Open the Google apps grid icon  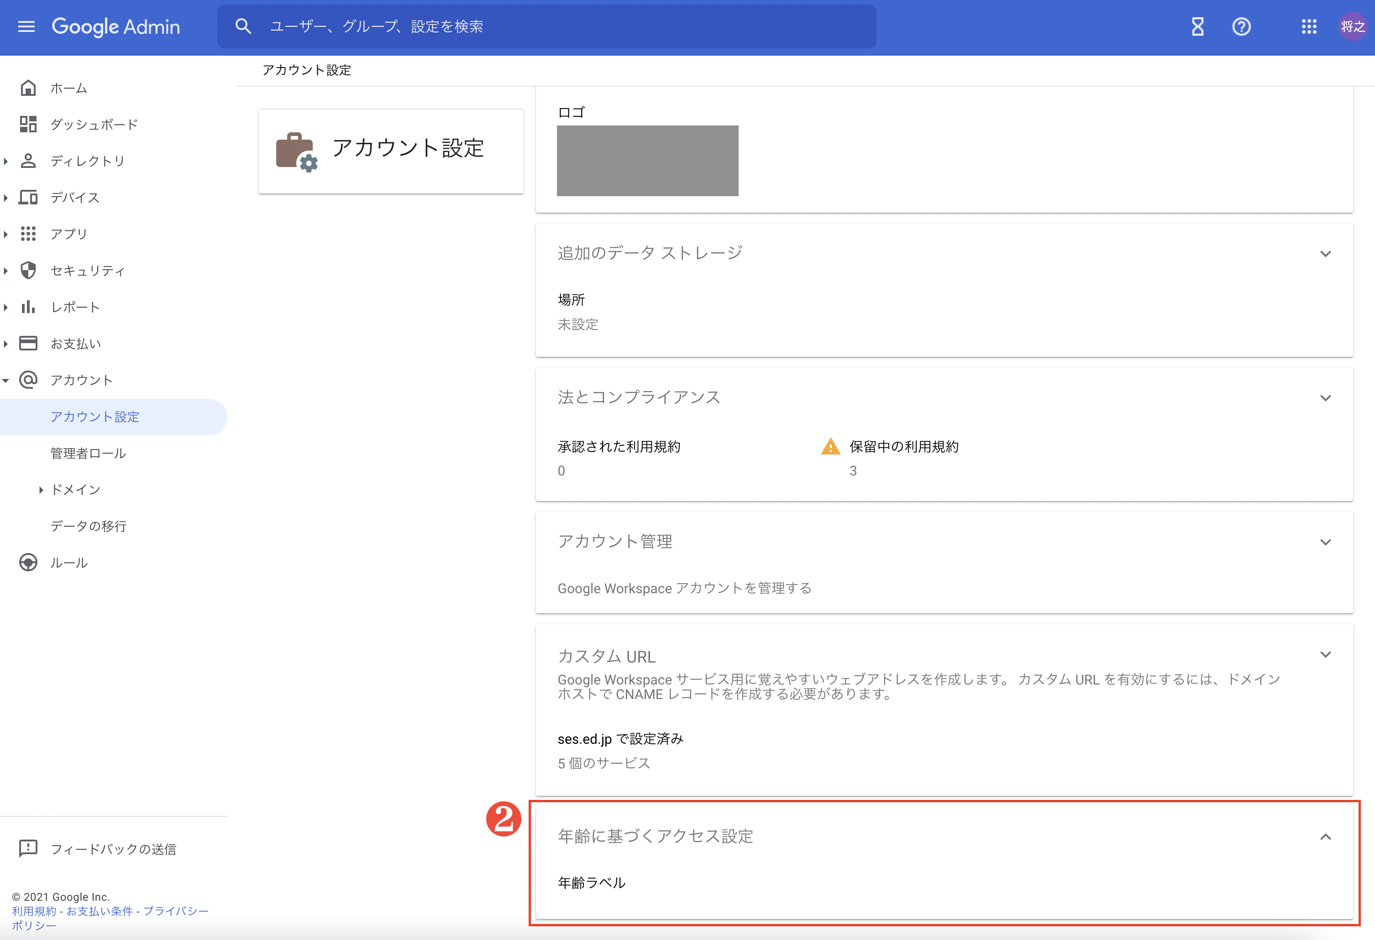coord(1309,26)
